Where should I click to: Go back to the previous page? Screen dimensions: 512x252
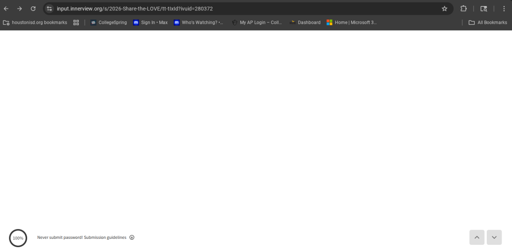[x=6, y=8]
